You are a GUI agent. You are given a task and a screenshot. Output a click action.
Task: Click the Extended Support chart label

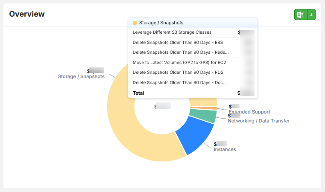(249, 112)
